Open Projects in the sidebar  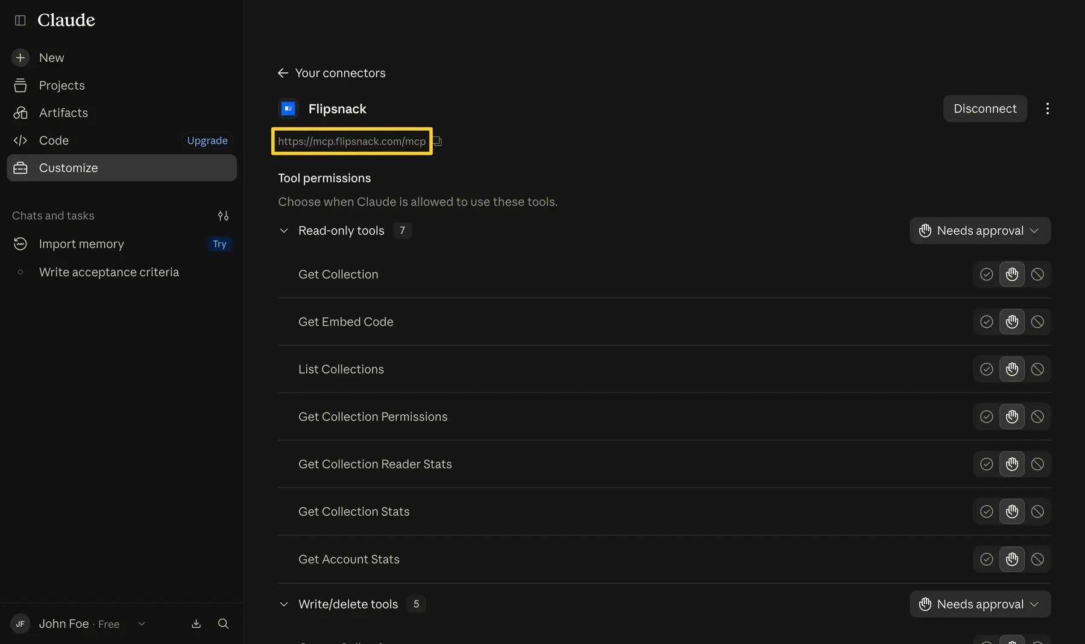point(122,86)
